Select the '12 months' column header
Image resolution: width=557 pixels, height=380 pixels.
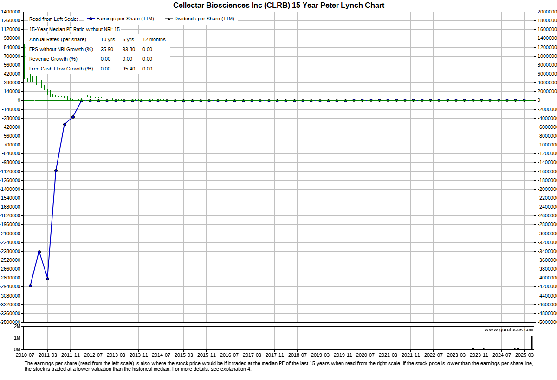[x=154, y=39]
